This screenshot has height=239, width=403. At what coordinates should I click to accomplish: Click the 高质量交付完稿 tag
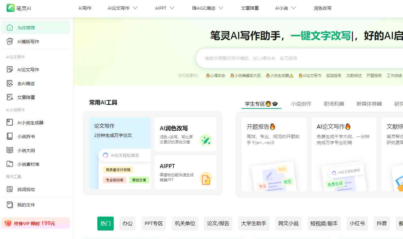[x=118, y=170]
